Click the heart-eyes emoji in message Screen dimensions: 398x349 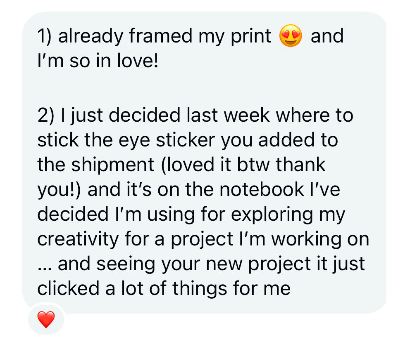(x=291, y=35)
